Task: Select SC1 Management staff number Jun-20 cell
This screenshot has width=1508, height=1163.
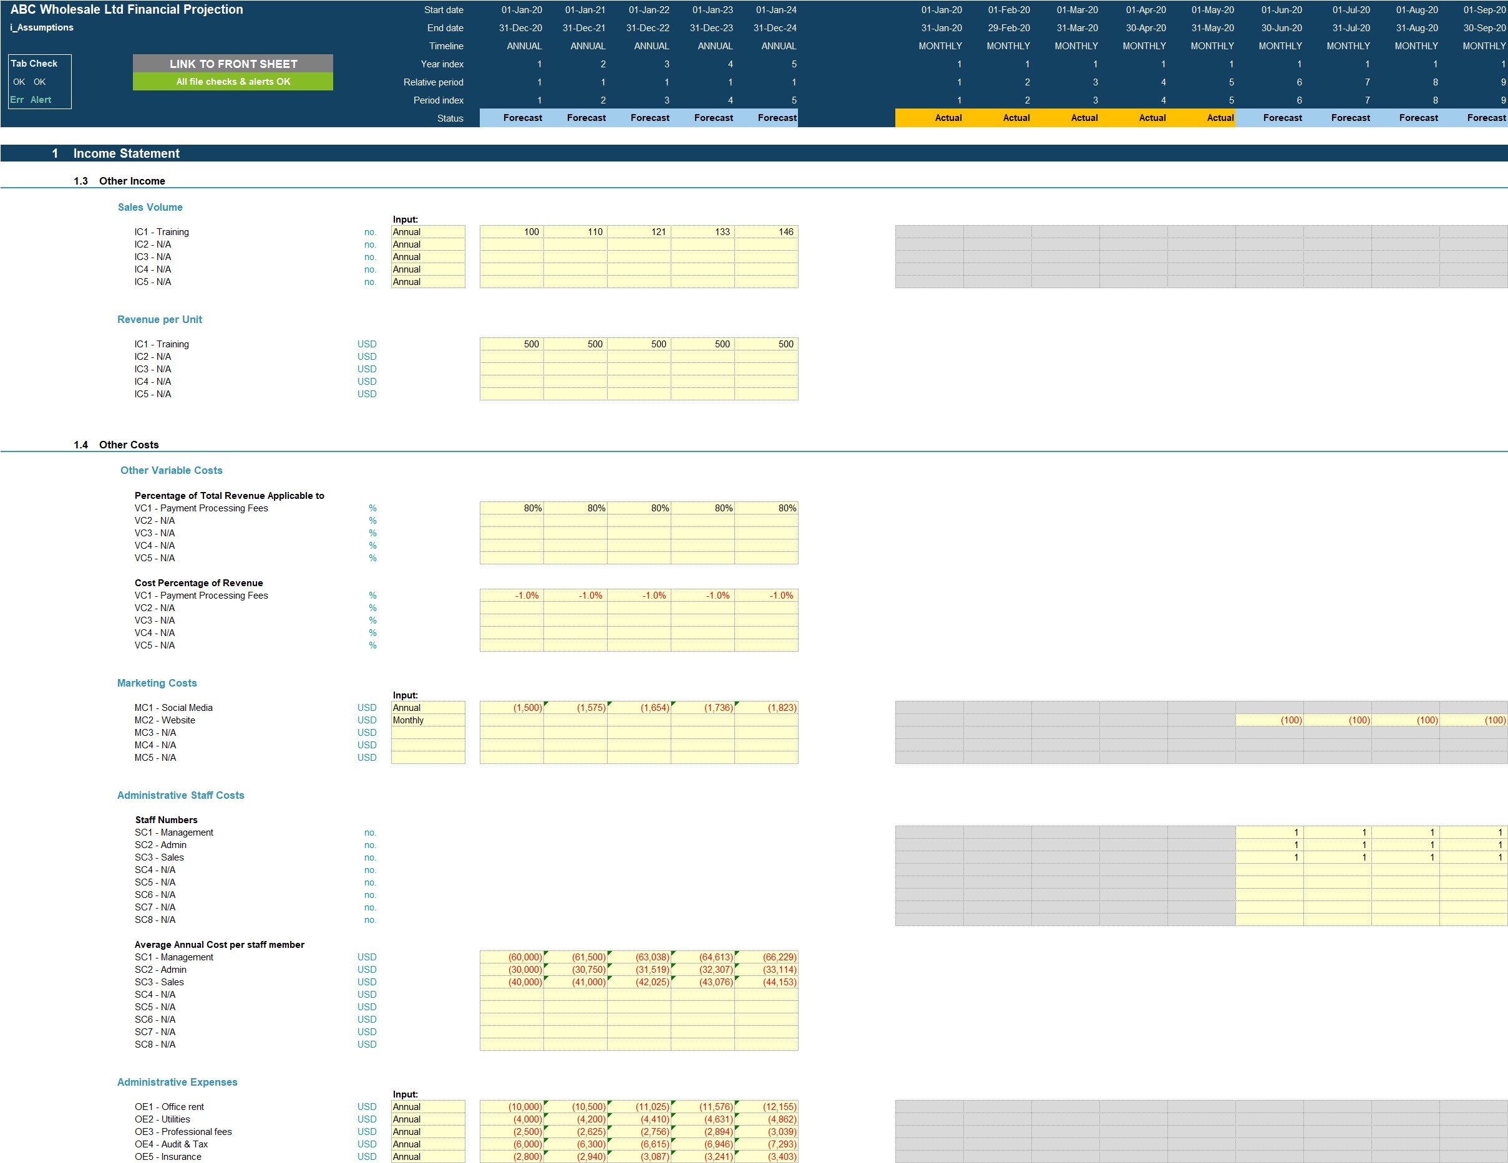Action: pos(1269,832)
